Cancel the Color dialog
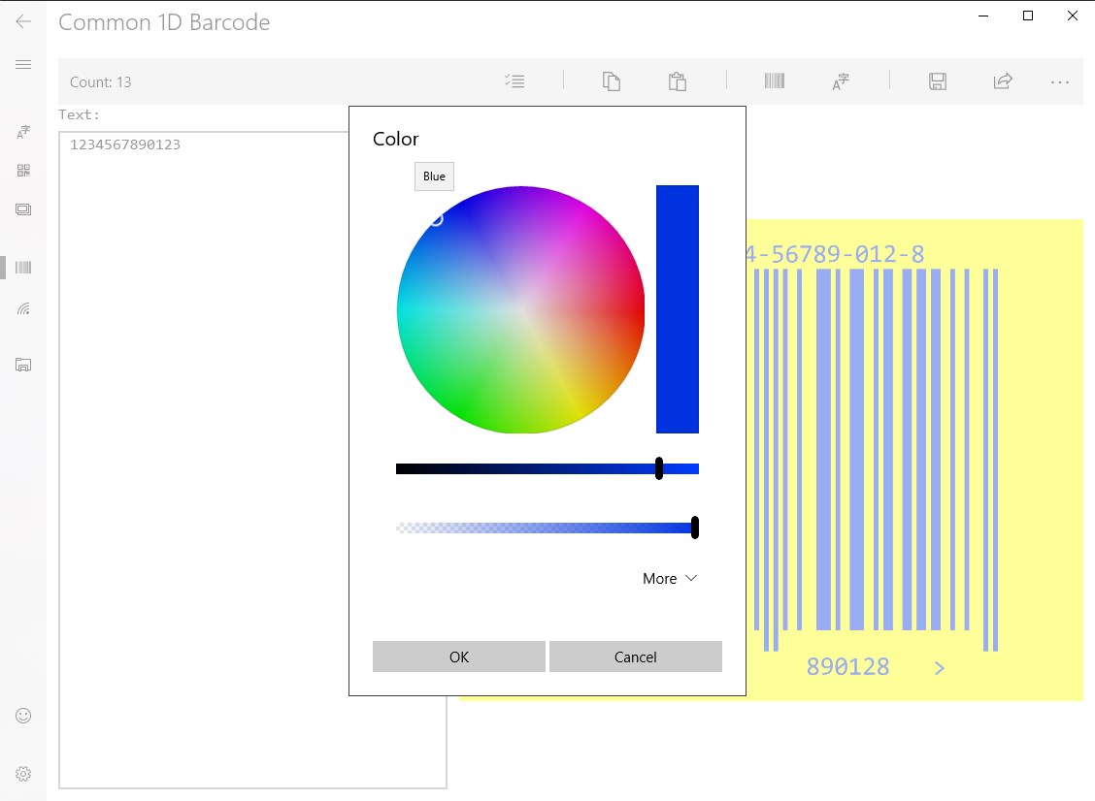1095x801 pixels. coord(636,657)
